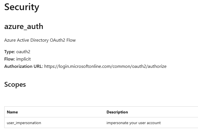
Task: Click the azure_auth section heading
Action: coord(24,26)
